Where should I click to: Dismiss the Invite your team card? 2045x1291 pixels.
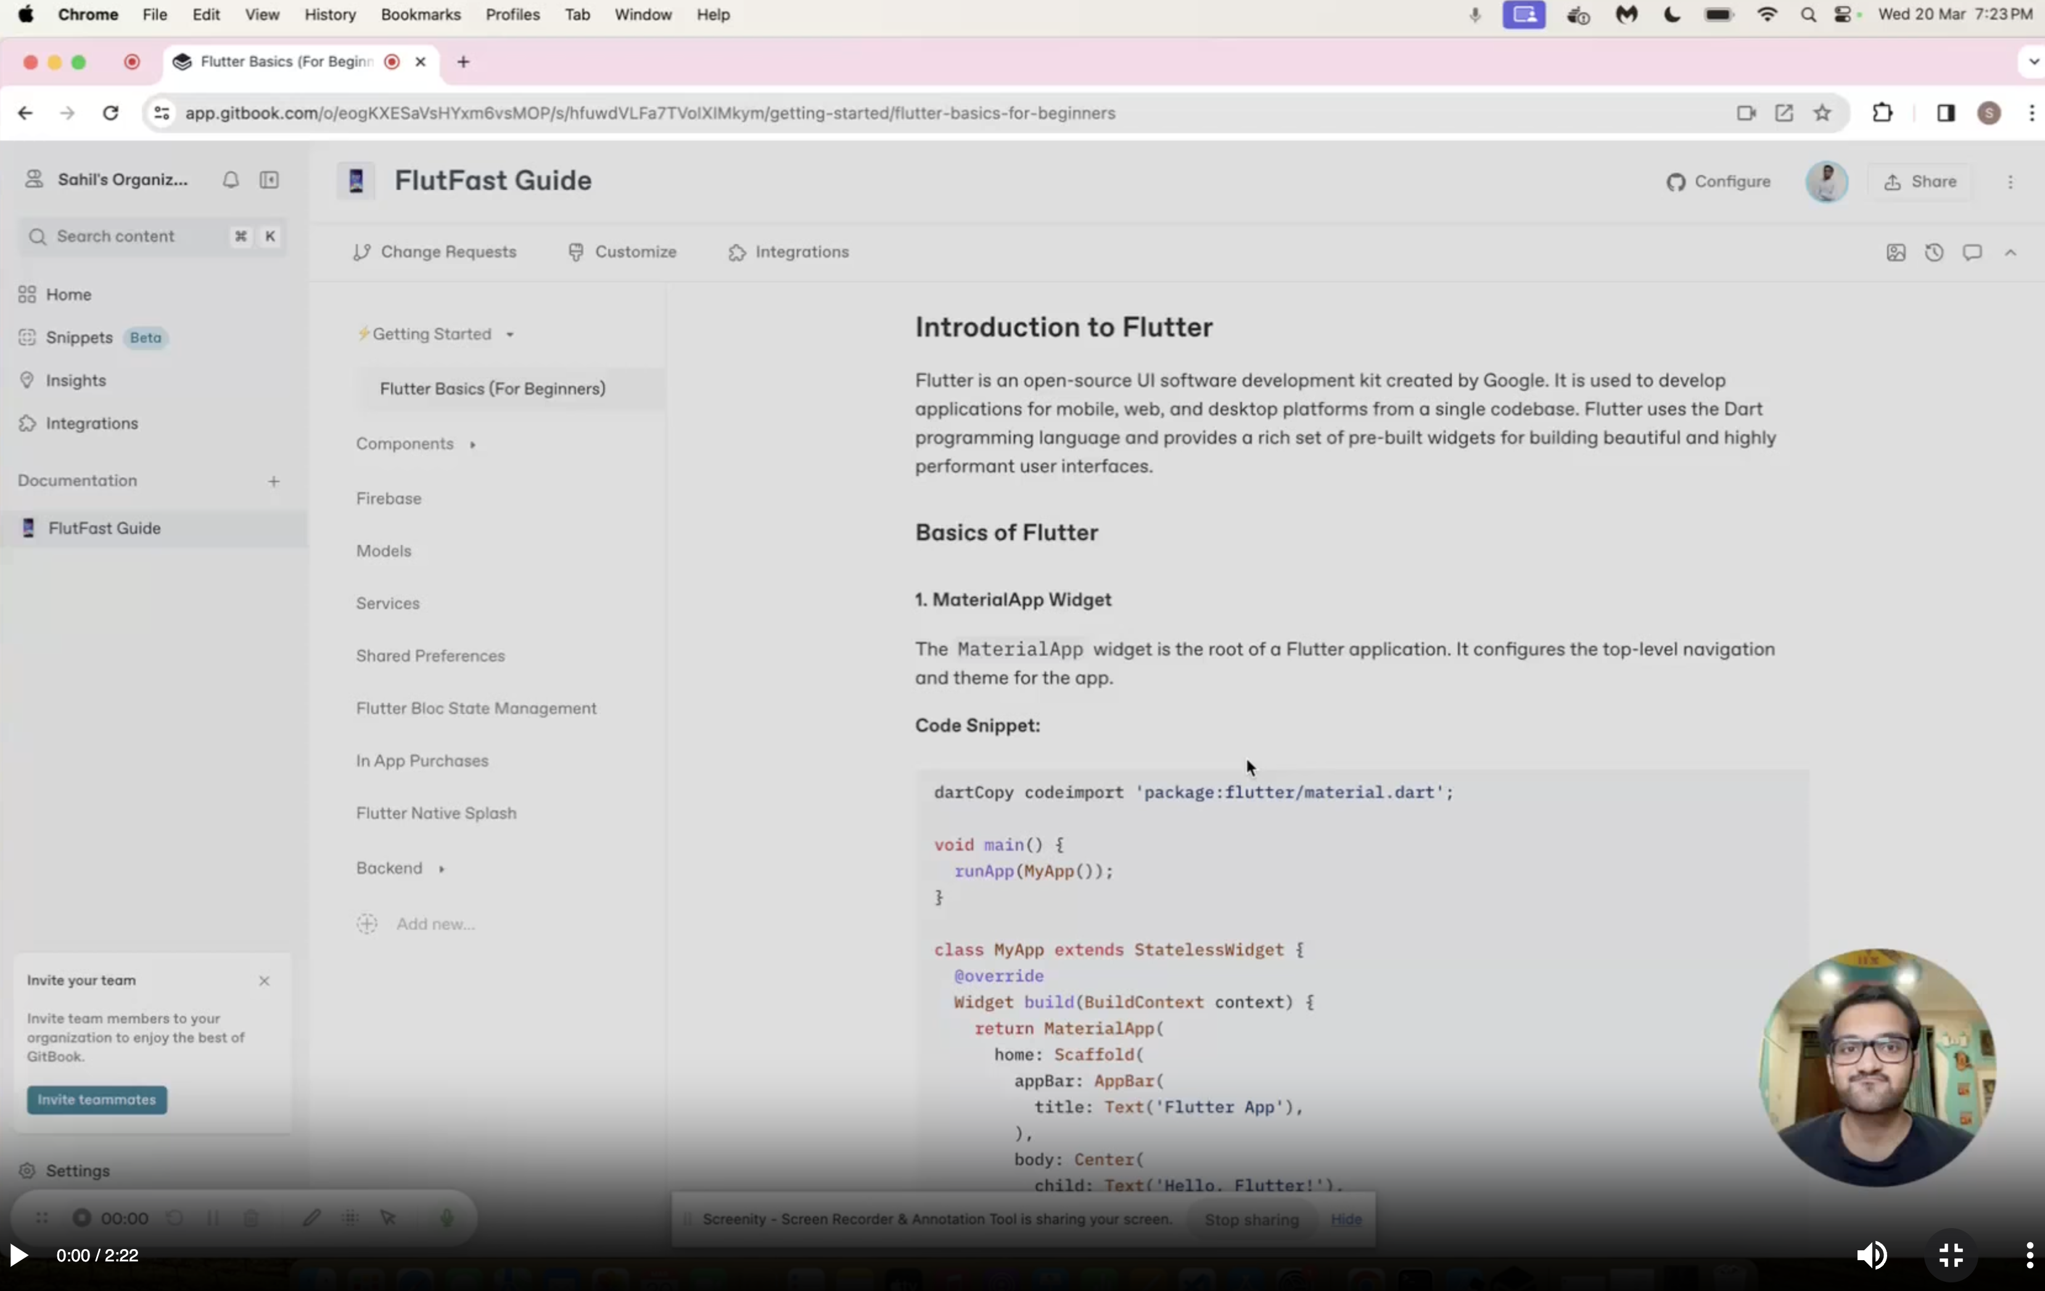(264, 981)
